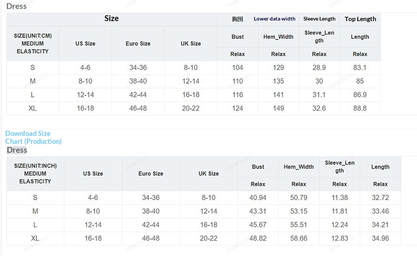
Task: Select hem width value 53.15 in inch table
Action: click(x=299, y=211)
